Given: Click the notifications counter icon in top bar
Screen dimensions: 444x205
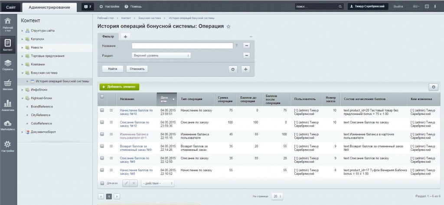Looking at the screenshot, I should tap(88, 7).
